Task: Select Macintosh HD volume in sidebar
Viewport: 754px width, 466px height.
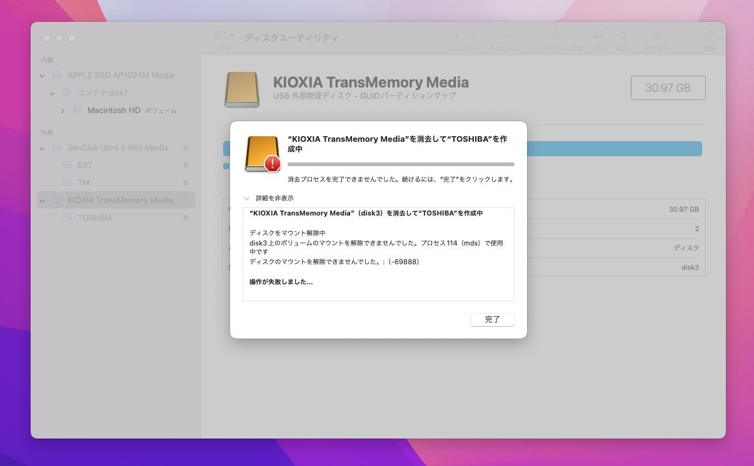Action: pyautogui.click(x=116, y=110)
